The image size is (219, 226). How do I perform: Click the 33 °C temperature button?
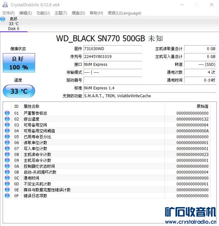coord(19,91)
